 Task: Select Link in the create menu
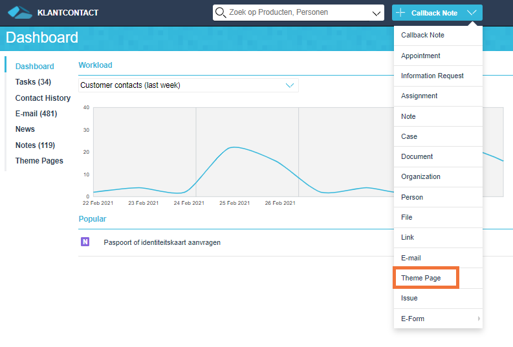(438, 238)
